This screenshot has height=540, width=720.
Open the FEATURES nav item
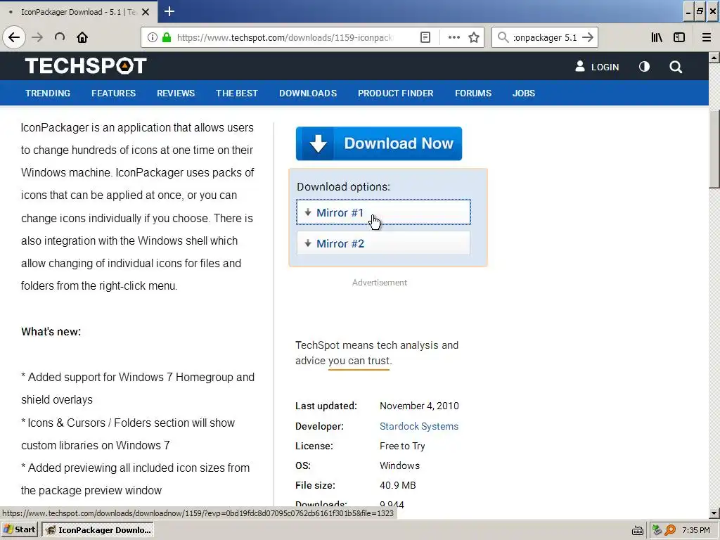113,94
